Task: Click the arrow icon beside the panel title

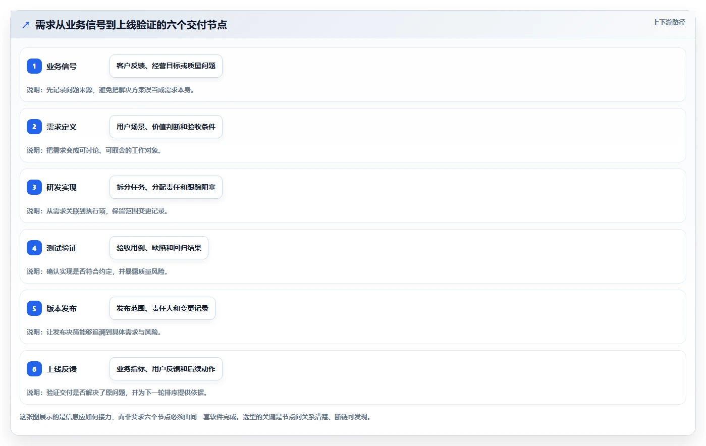Action: (26, 25)
